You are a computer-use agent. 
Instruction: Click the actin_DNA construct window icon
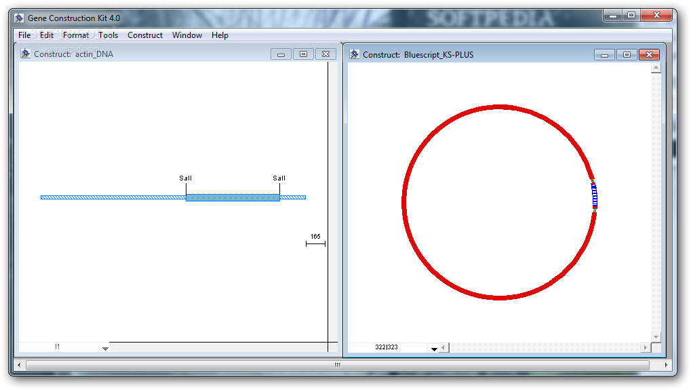(x=26, y=54)
